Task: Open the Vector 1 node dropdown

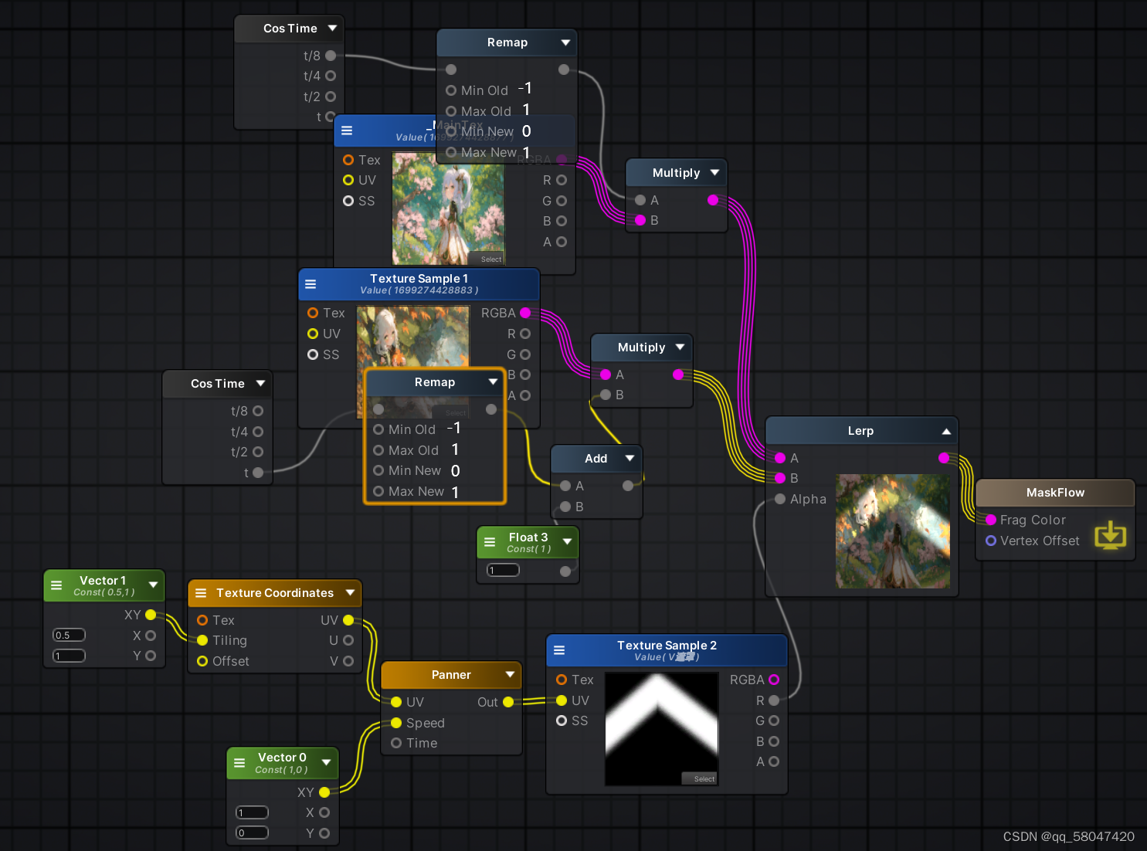Action: 153,585
